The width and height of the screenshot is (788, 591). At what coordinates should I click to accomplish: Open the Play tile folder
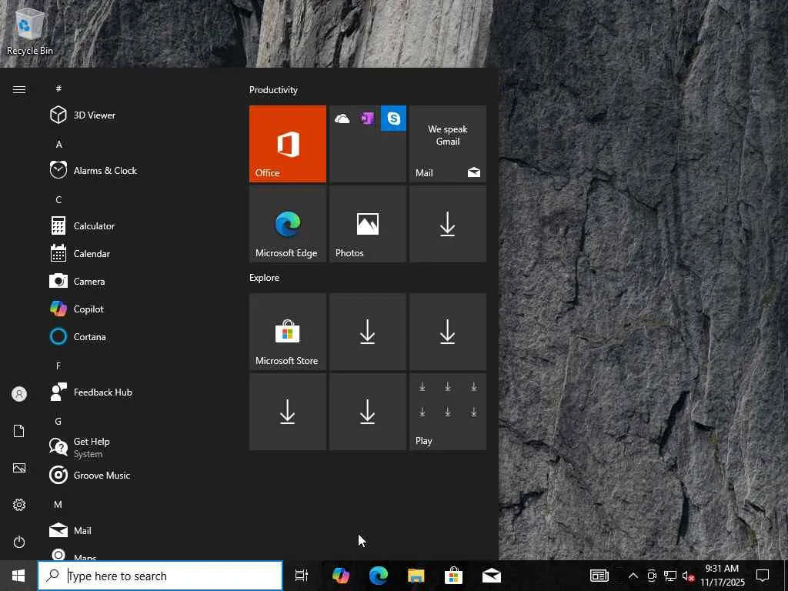pos(448,412)
